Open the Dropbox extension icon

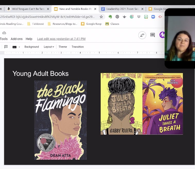[139, 17]
